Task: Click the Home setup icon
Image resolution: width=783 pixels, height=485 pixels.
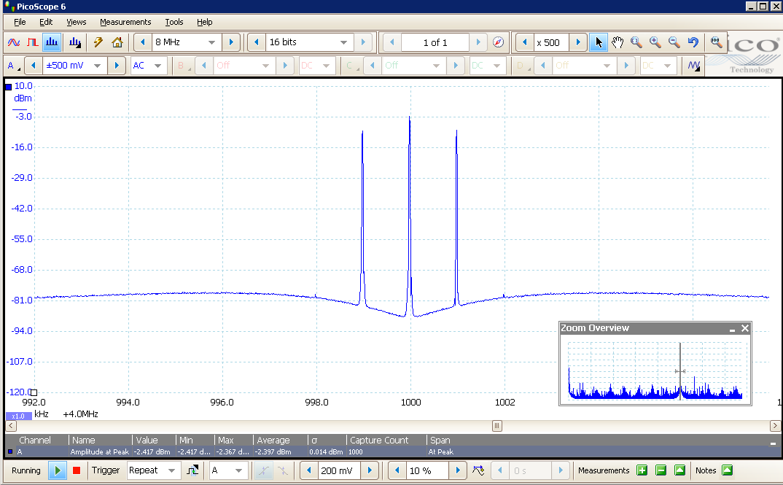Action: [117, 42]
